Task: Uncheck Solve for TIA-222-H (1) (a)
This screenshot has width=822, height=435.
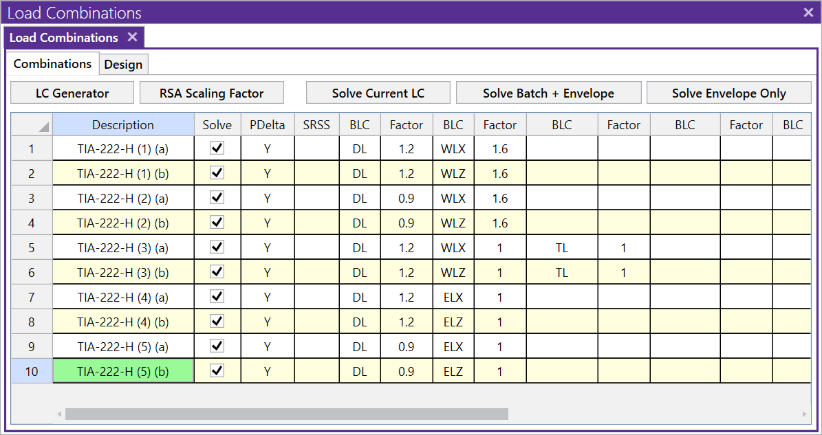Action: 217,148
